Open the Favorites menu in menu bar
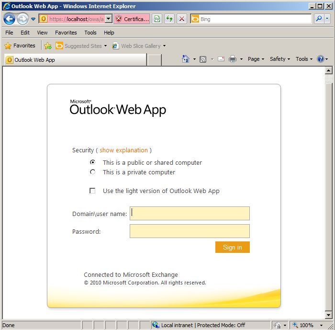335x330 pixels. [x=66, y=33]
